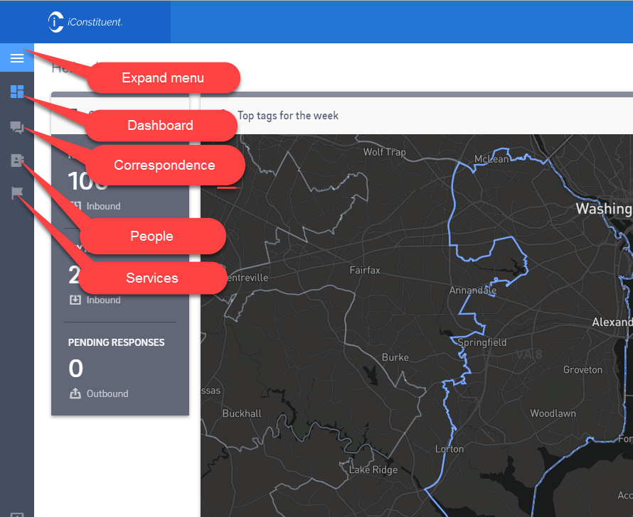Click the 'Groveton' label on the map
This screenshot has width=633, height=517.
pyautogui.click(x=583, y=369)
